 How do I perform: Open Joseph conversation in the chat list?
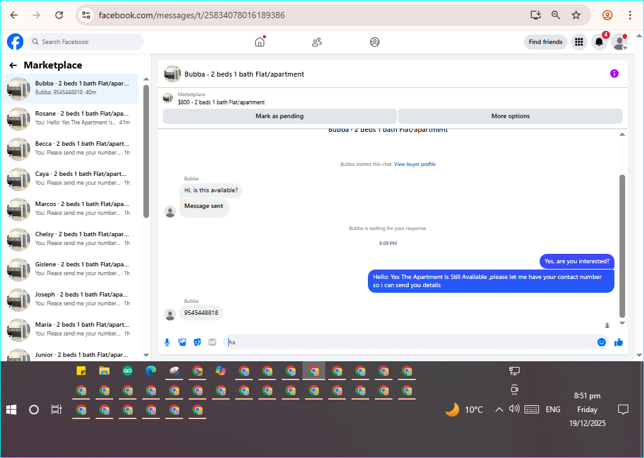coord(70,300)
